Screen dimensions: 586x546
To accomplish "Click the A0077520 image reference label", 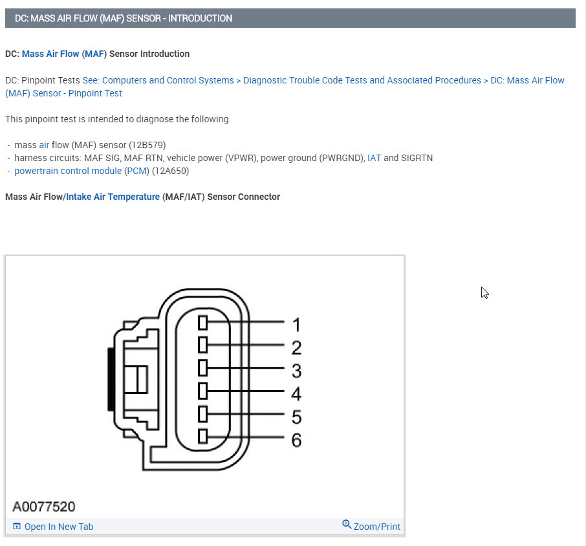I will 44,505.
